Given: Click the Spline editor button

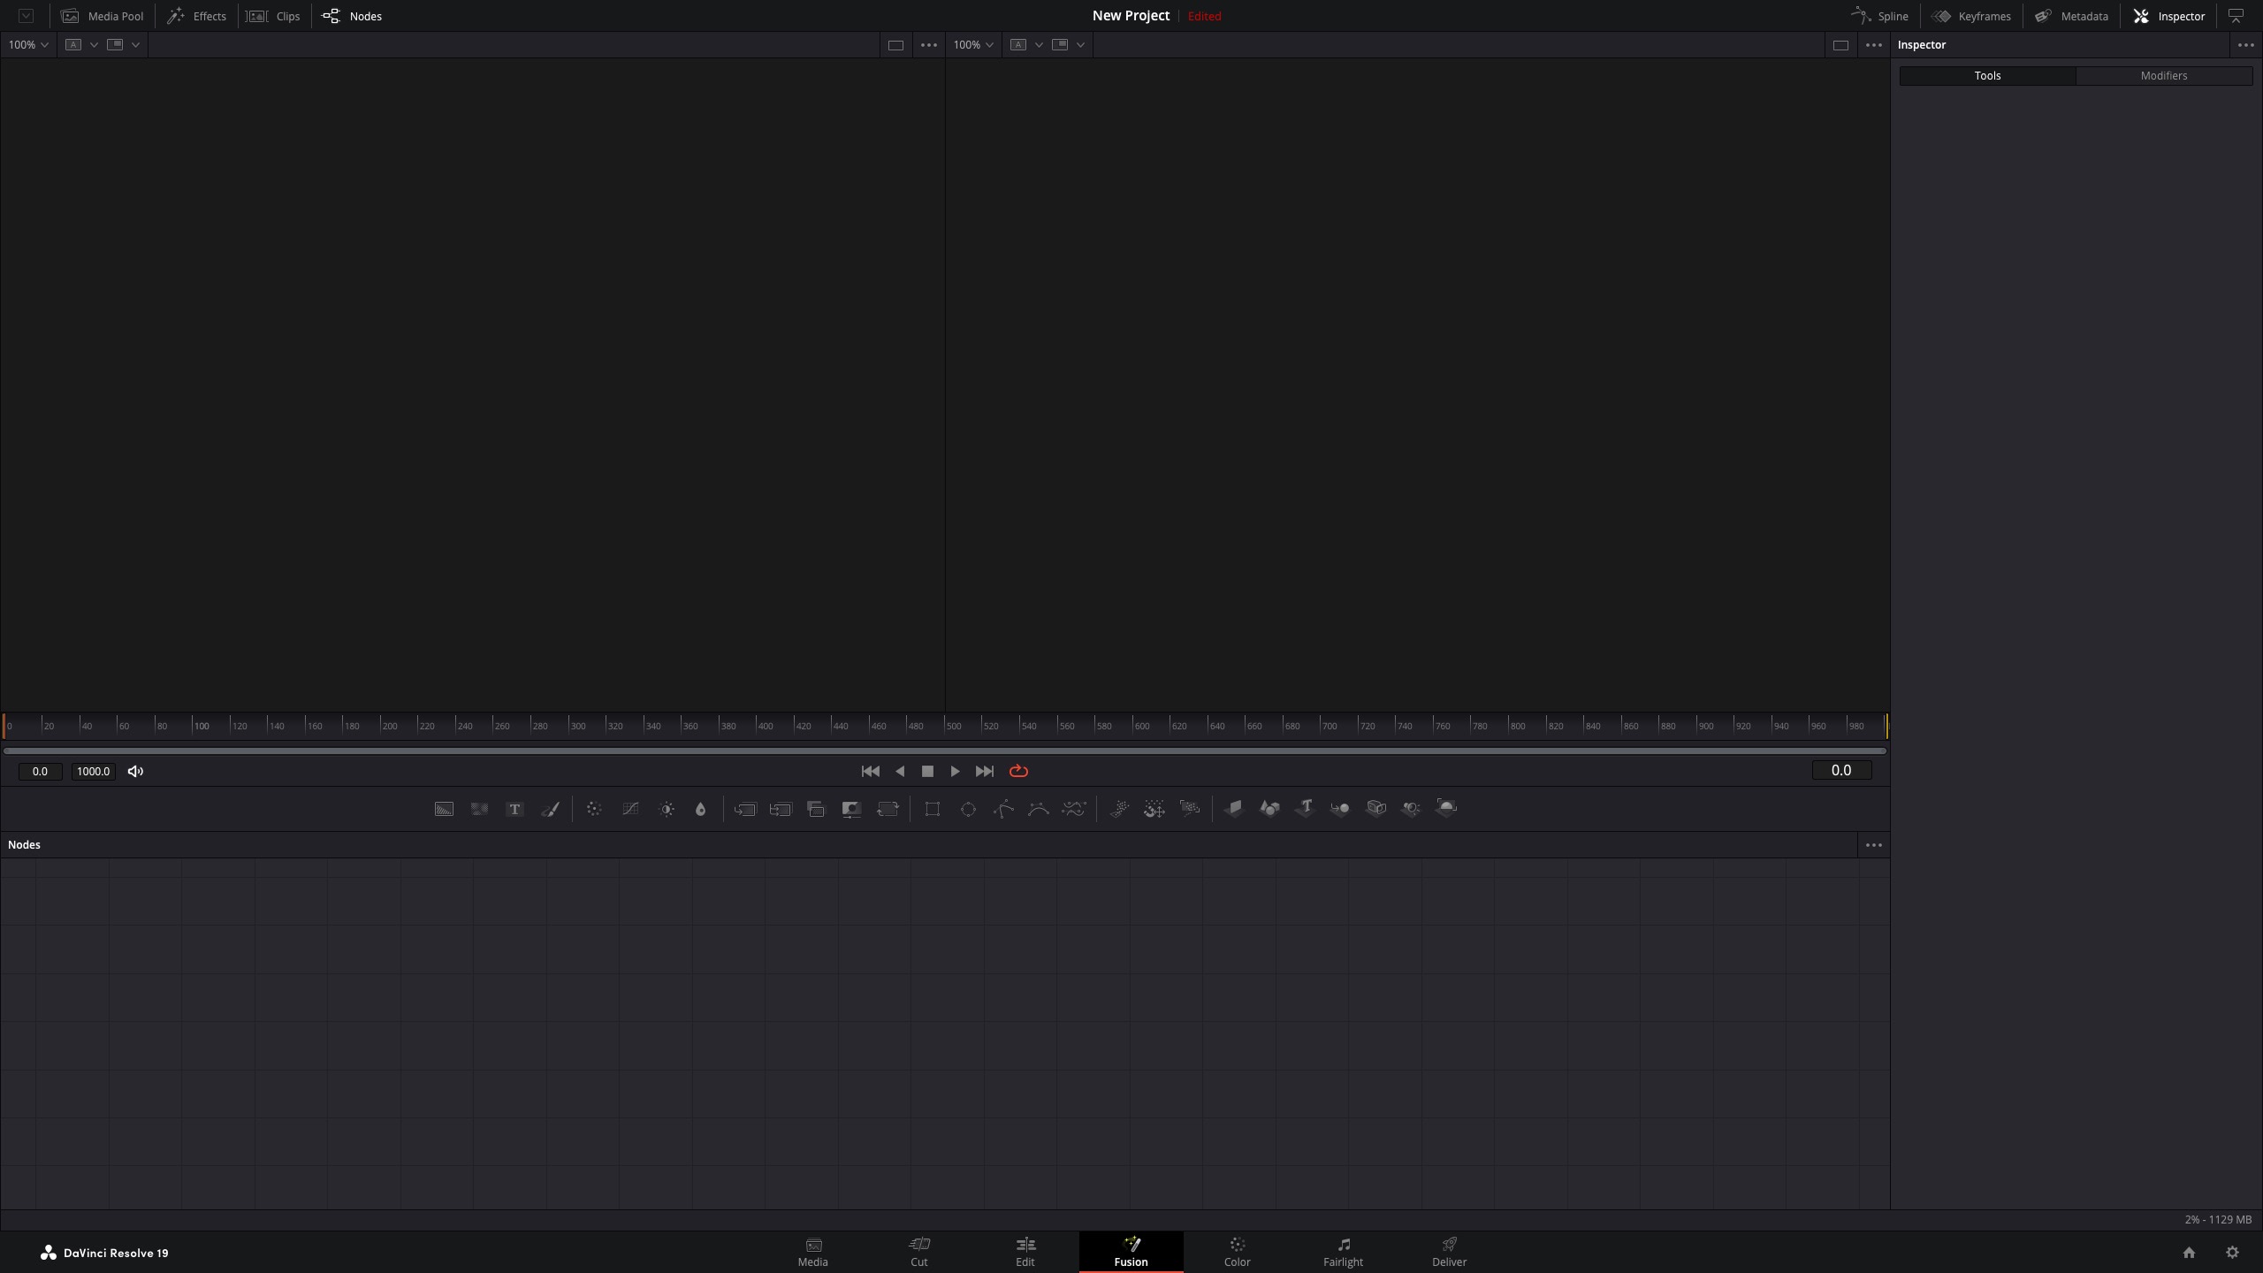Looking at the screenshot, I should tap(1879, 15).
